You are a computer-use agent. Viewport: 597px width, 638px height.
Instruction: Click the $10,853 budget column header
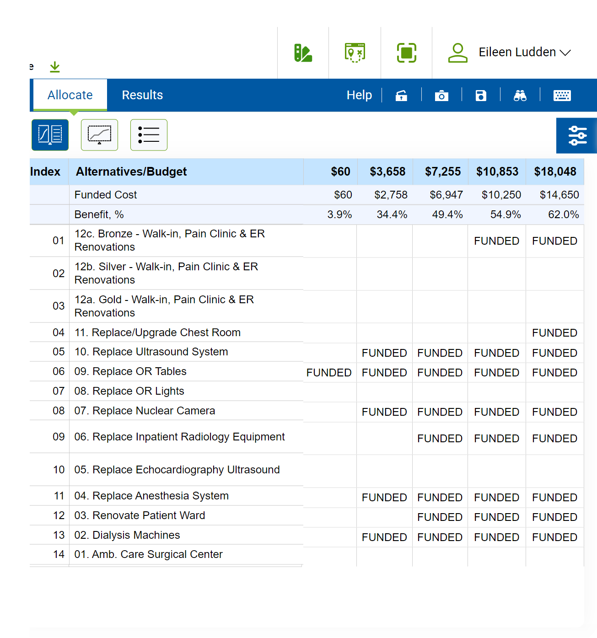[497, 172]
